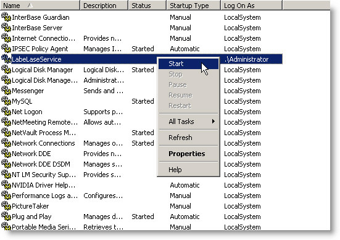Select the IPSEC Policy Agent service name
The width and height of the screenshot is (340, 240).
coord(40,49)
